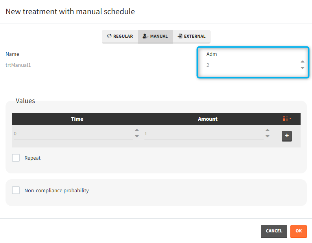Decrease the Adm value with down arrow
312x243 pixels.
tap(302, 68)
